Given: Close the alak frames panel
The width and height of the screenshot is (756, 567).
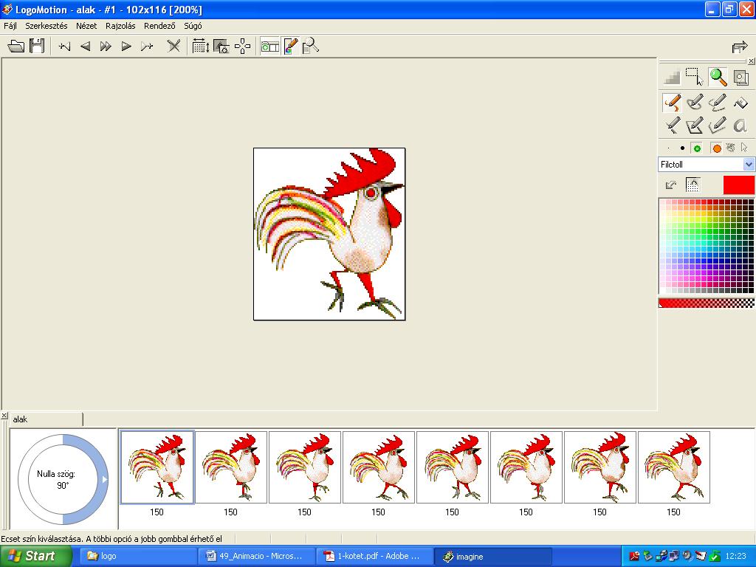Looking at the screenshot, I should click(4, 415).
